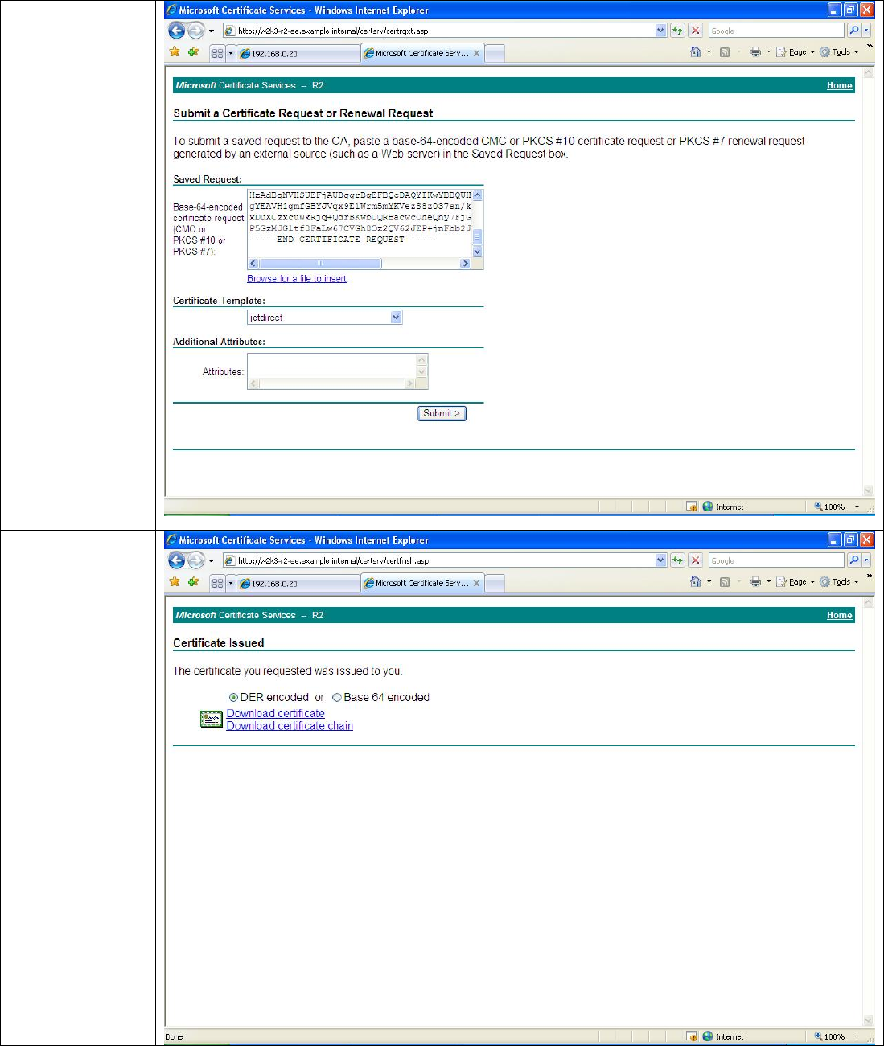The height and width of the screenshot is (1046, 884).
Task: Switch to 192.168.0.20 tab in certfnsh.asp window
Action: coord(298,584)
